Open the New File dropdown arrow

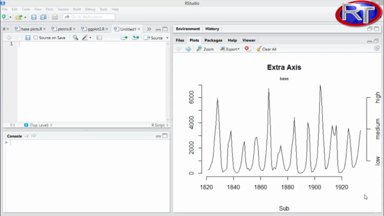[x=10, y=17]
